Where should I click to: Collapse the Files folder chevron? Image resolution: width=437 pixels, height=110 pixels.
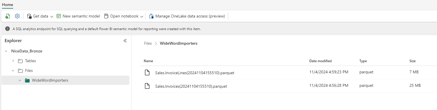point(13,70)
